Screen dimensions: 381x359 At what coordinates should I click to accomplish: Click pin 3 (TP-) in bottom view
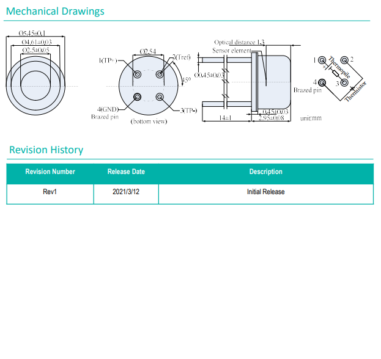160,96
